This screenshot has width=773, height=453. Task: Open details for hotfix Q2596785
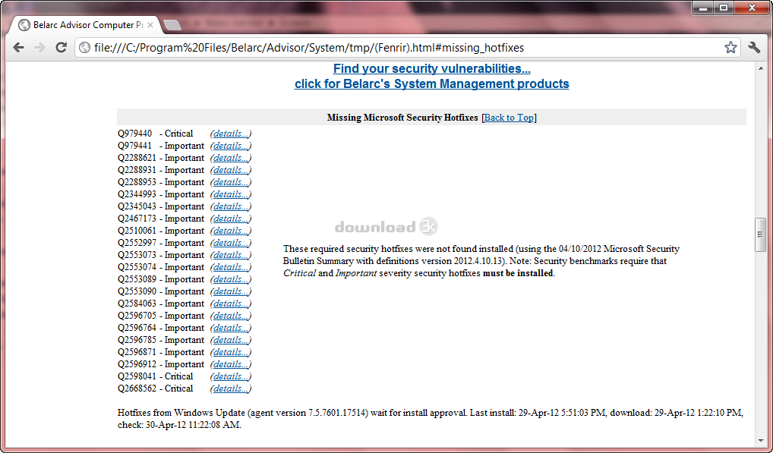pyautogui.click(x=231, y=340)
